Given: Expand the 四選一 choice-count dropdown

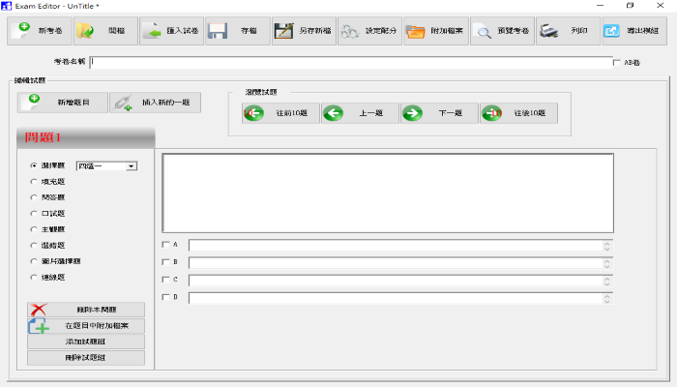Looking at the screenshot, I should [132, 166].
